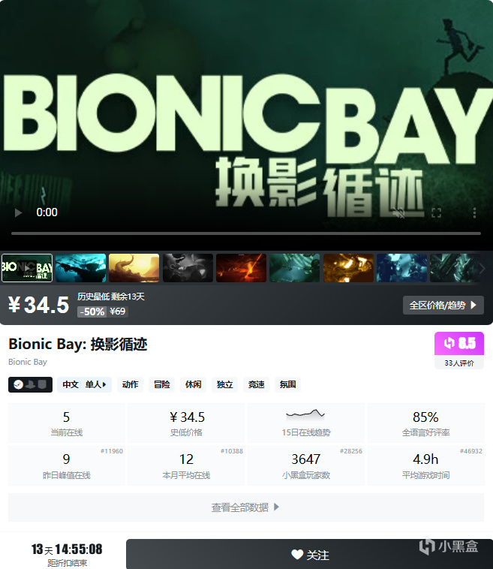This screenshot has height=569, width=493.
Task: Open the 小黑盒 logo watermark
Action: 449,546
